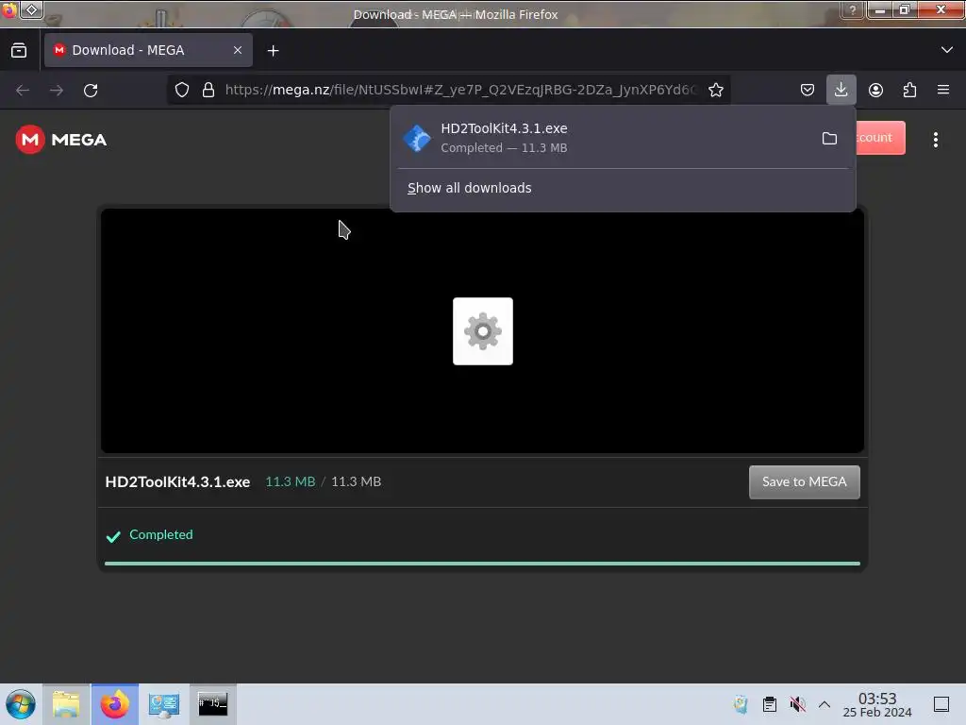Screen dimensions: 966x725
Task: Click the HD2ToolKit4.3.1.exe file name on page
Action: pos(177,482)
